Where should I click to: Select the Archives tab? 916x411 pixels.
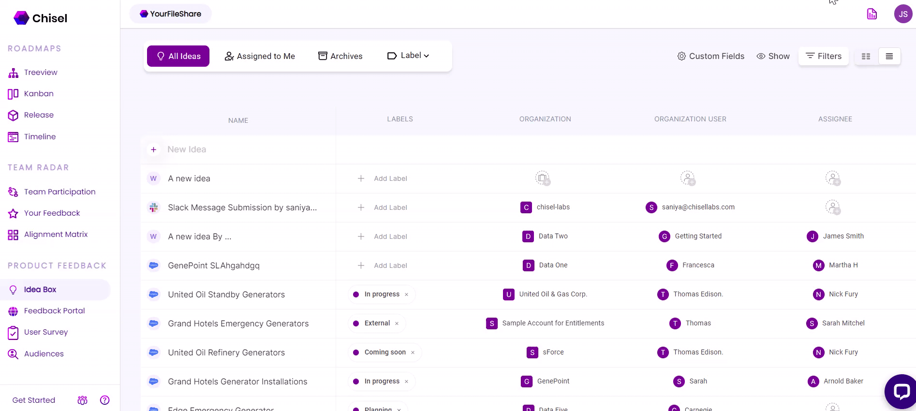(340, 56)
